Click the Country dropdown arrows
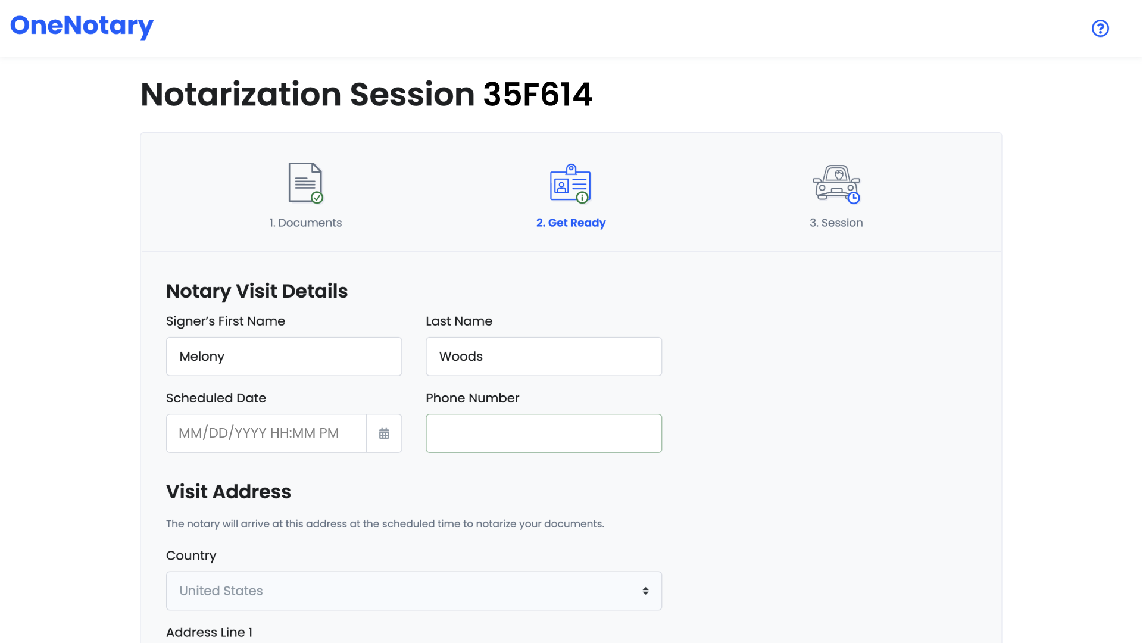This screenshot has height=643, width=1143. [645, 591]
